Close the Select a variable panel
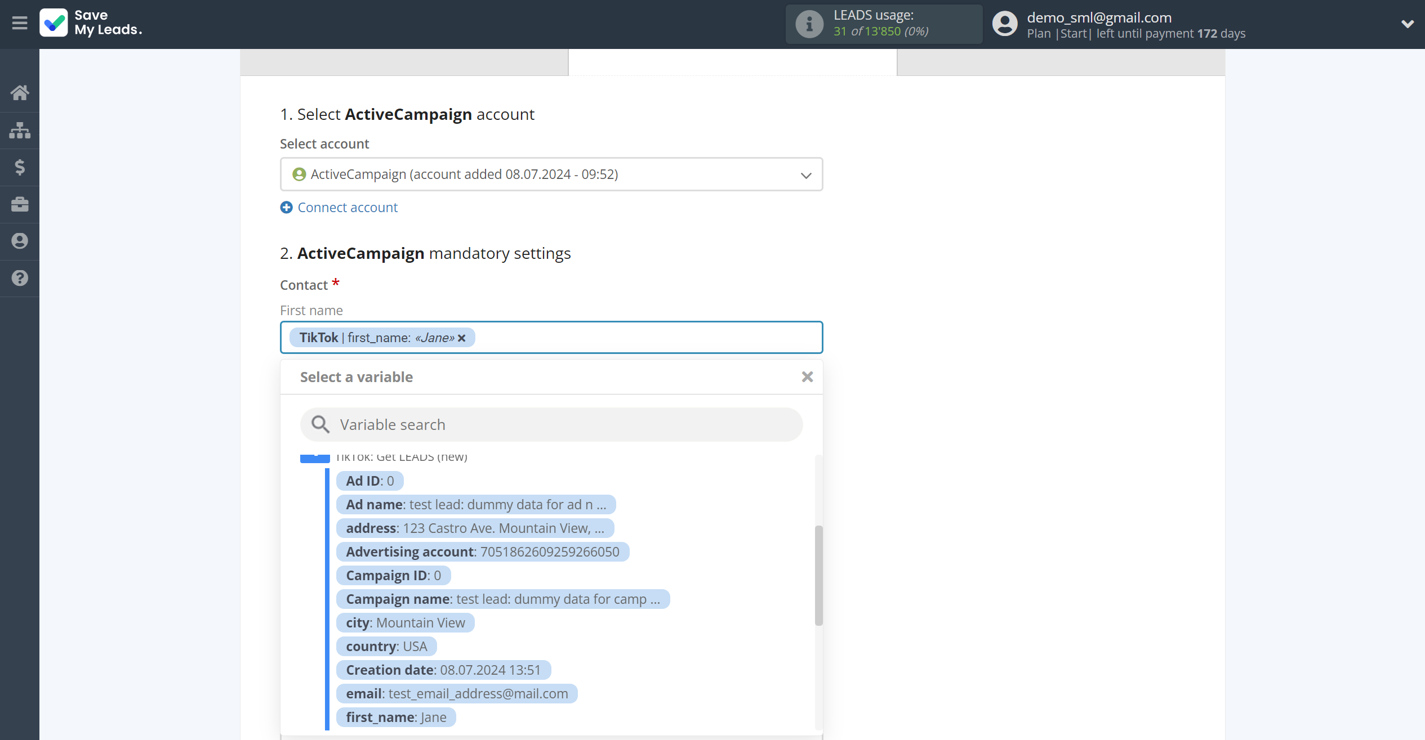Screen dimensions: 1425x740 click(807, 377)
